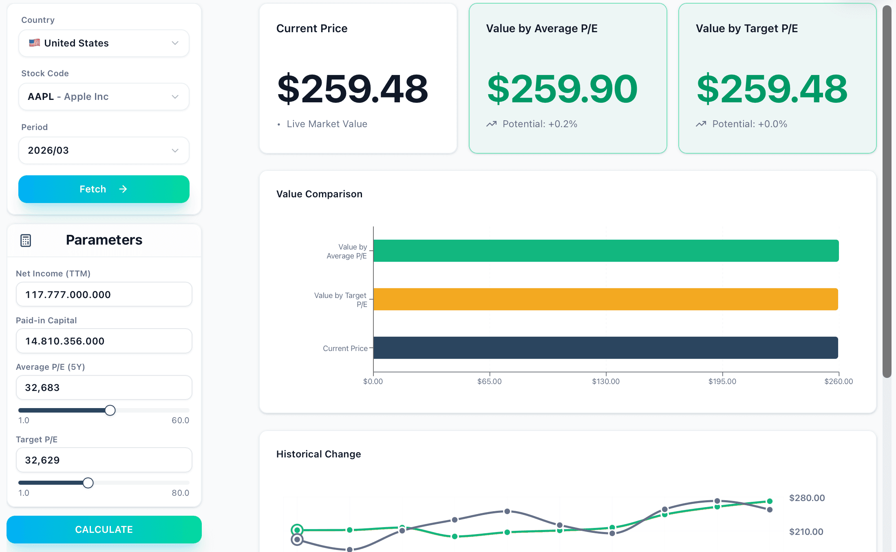Click trend icon under Value by Average P/E
This screenshot has height=552, width=896.
click(x=492, y=124)
